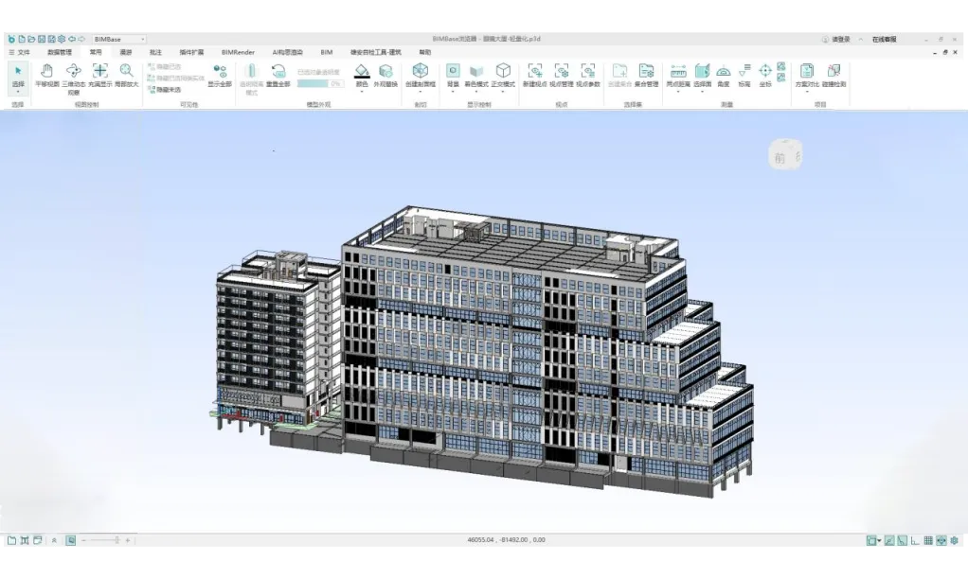Select the 局部放大 zoom magnifier tool
Viewport: 968px width, 579px height.
[x=126, y=72]
